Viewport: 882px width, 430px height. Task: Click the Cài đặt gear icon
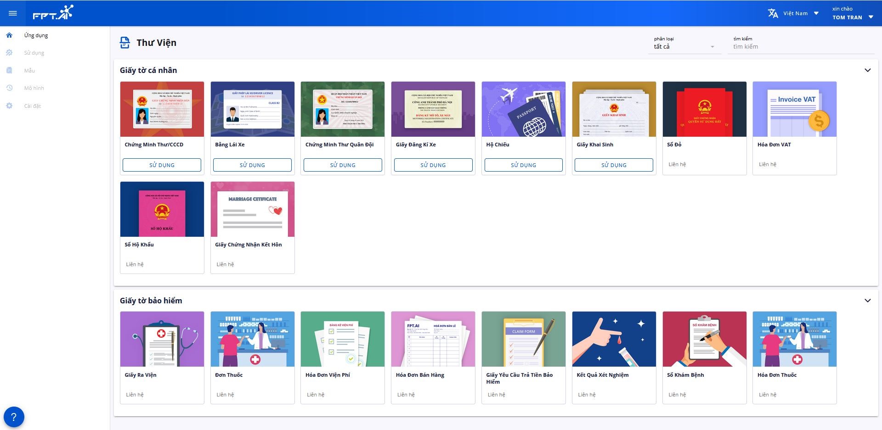(9, 106)
